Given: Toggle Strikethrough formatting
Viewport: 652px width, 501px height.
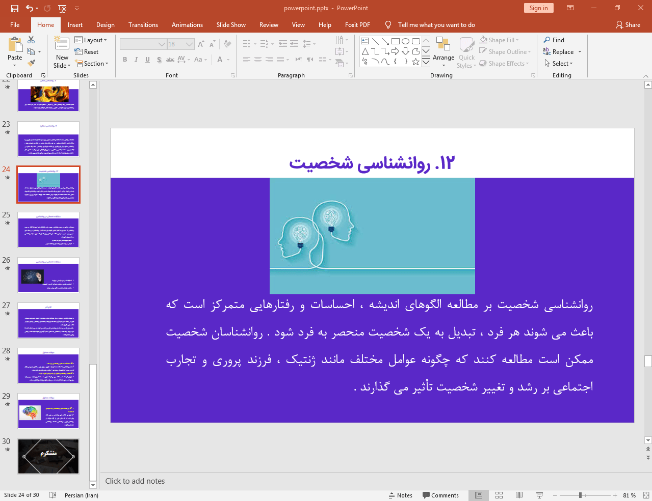Looking at the screenshot, I should tap(170, 60).
